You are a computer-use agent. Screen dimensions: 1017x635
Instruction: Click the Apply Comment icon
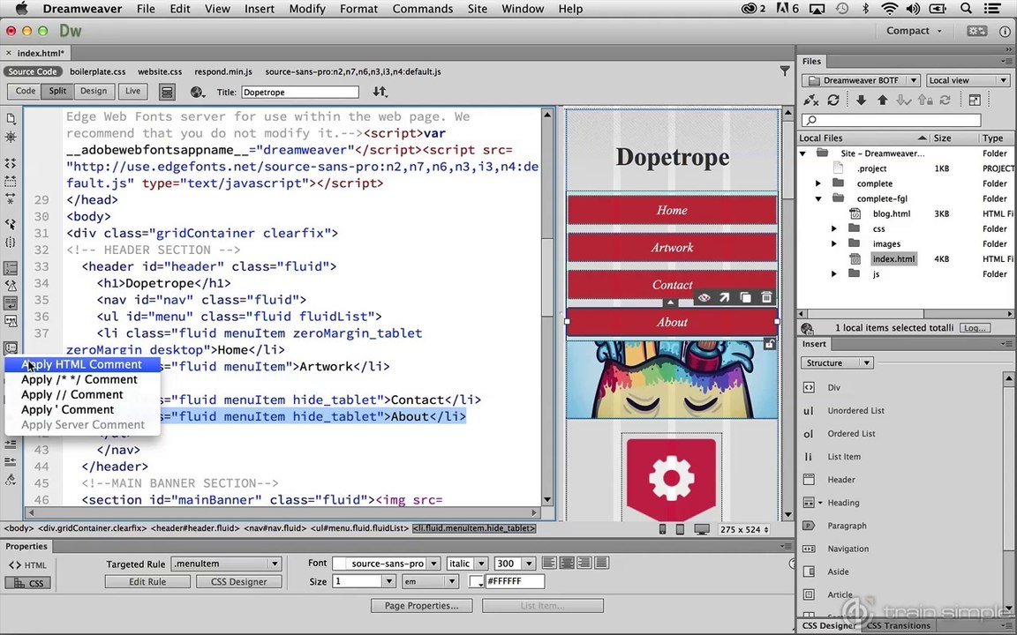tap(11, 348)
